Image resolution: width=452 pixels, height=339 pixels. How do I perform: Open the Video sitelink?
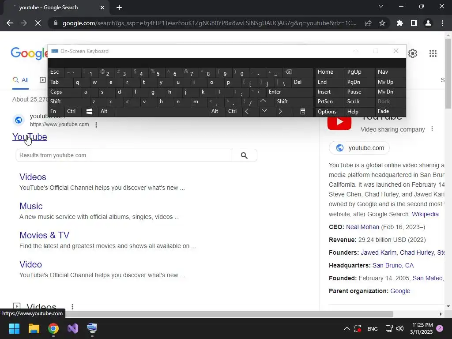click(30, 264)
